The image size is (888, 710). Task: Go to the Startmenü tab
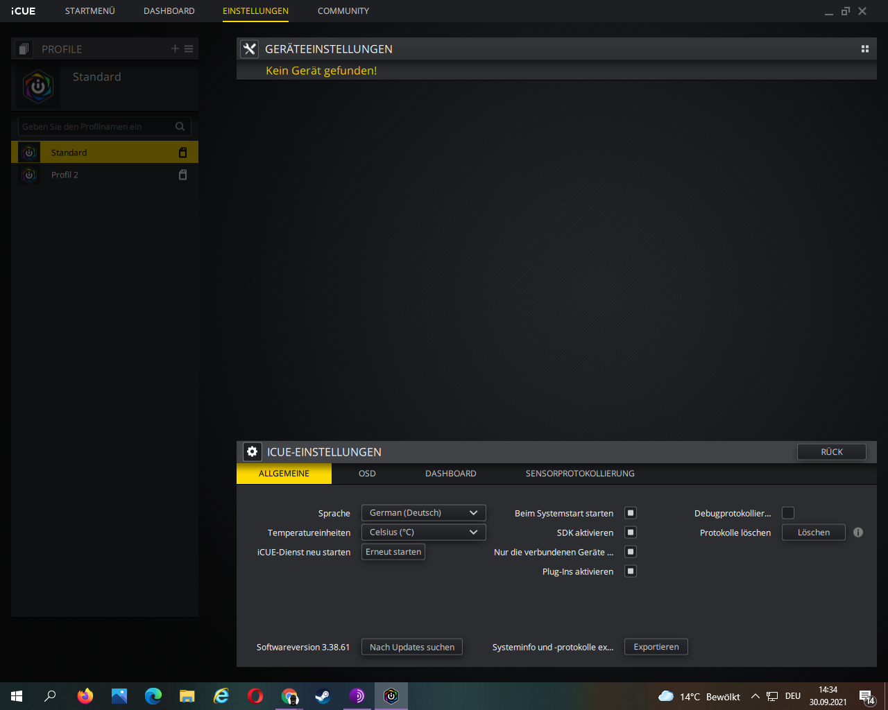tap(90, 11)
